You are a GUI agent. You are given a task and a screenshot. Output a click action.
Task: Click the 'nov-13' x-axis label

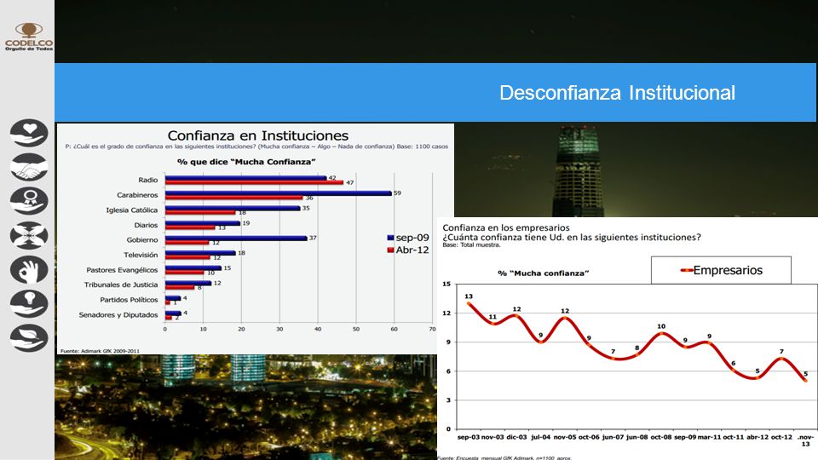805,440
